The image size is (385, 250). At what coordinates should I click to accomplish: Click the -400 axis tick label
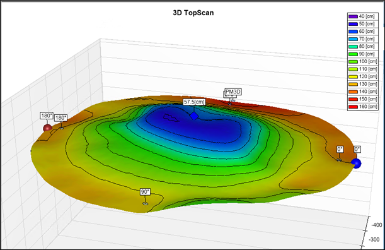tap(377, 225)
